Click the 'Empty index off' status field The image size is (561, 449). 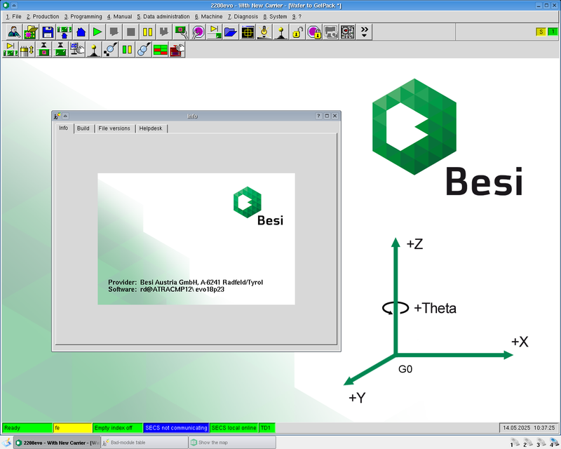[x=118, y=427]
